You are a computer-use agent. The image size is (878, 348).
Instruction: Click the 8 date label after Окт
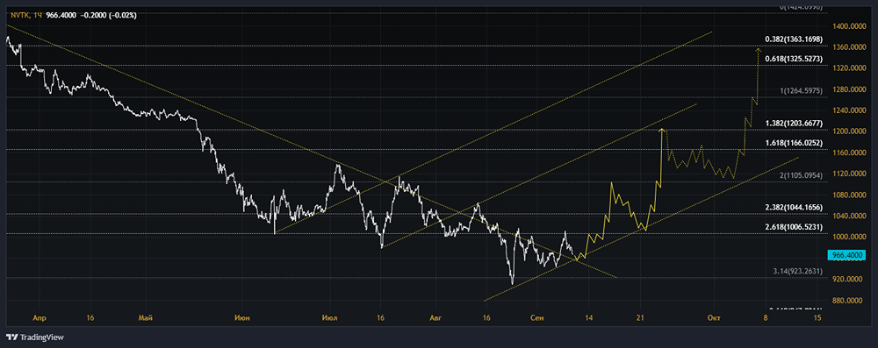[766, 318]
